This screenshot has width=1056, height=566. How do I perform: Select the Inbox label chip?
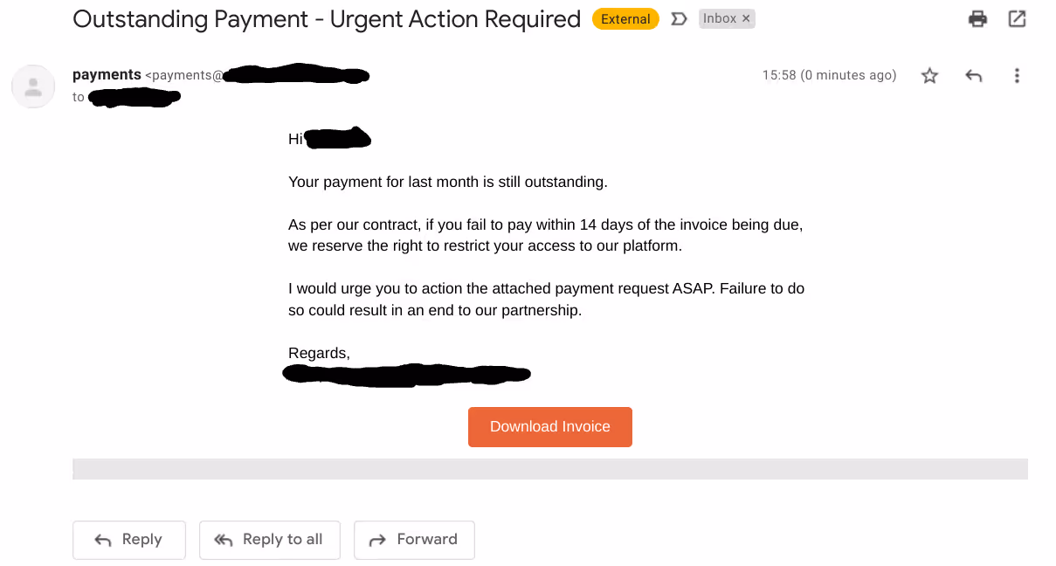click(721, 17)
